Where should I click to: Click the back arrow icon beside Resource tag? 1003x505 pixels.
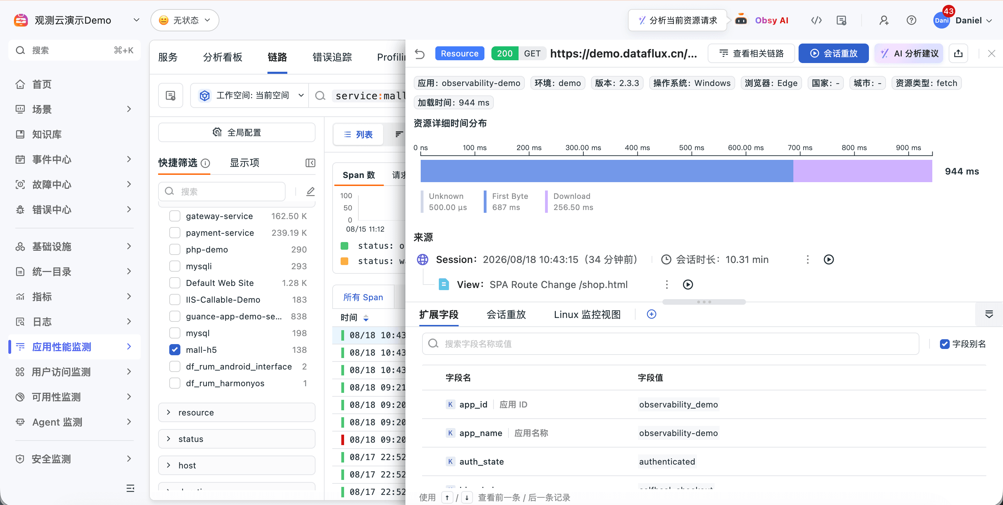click(x=420, y=53)
